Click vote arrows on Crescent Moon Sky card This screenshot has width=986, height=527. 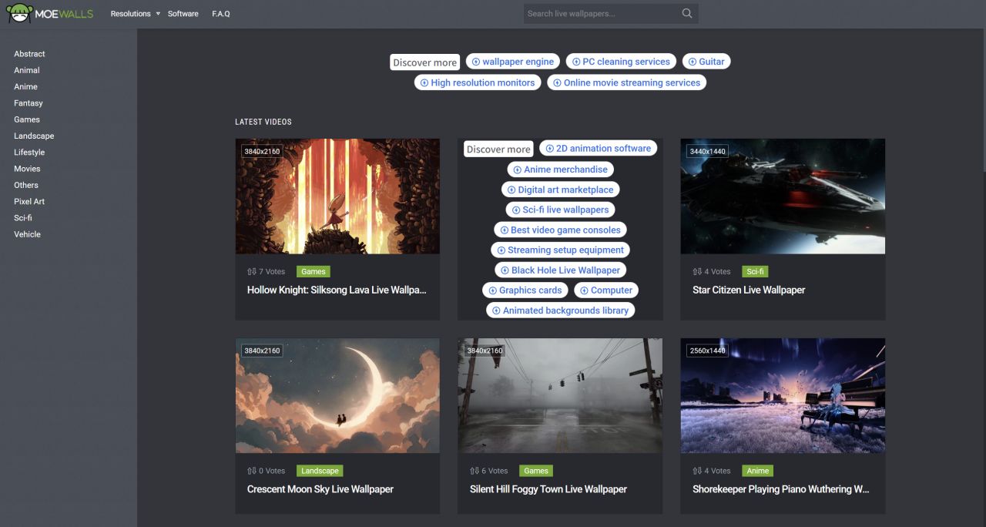pos(251,471)
